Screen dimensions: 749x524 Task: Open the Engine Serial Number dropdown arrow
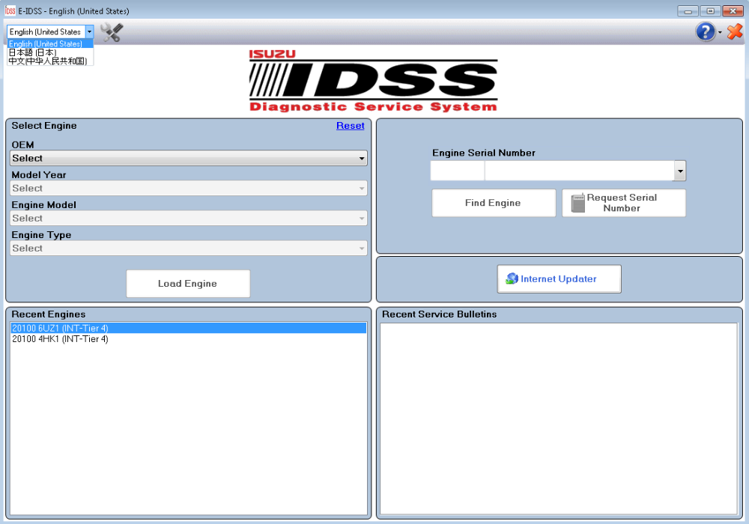click(679, 171)
